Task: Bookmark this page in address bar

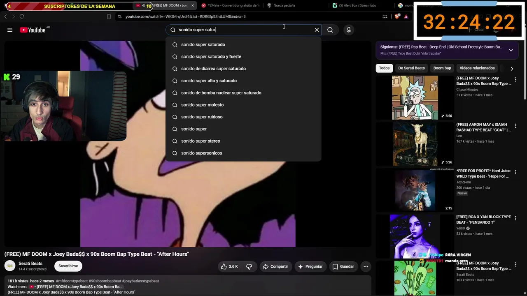Action: click(x=109, y=16)
